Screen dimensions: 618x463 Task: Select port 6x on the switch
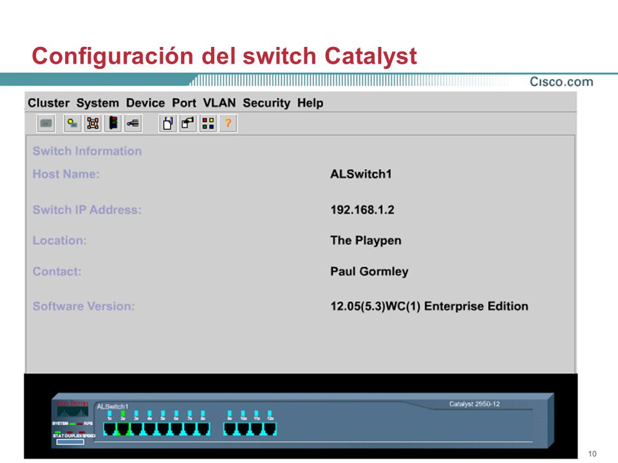pyautogui.click(x=176, y=429)
